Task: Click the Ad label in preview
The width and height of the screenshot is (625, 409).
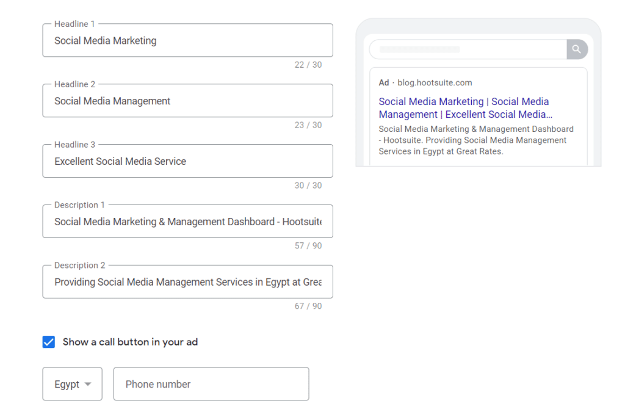Action: pyautogui.click(x=383, y=82)
